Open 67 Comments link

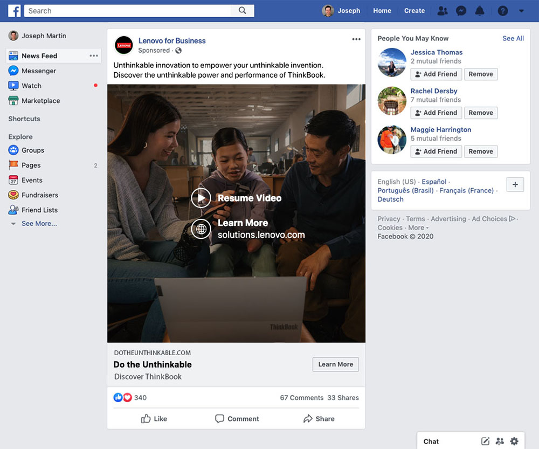pos(301,398)
